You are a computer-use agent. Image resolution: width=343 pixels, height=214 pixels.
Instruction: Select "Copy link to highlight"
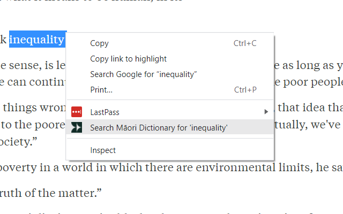(x=128, y=59)
